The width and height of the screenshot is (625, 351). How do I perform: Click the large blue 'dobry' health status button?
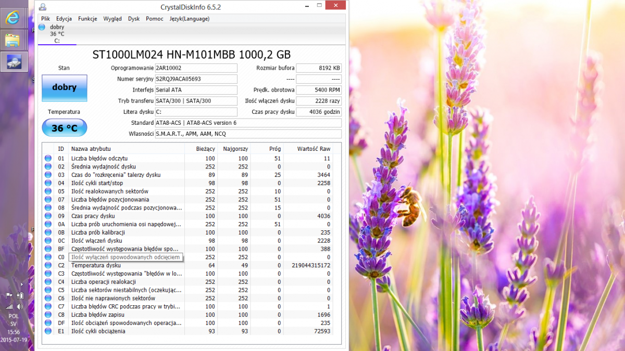pyautogui.click(x=65, y=87)
